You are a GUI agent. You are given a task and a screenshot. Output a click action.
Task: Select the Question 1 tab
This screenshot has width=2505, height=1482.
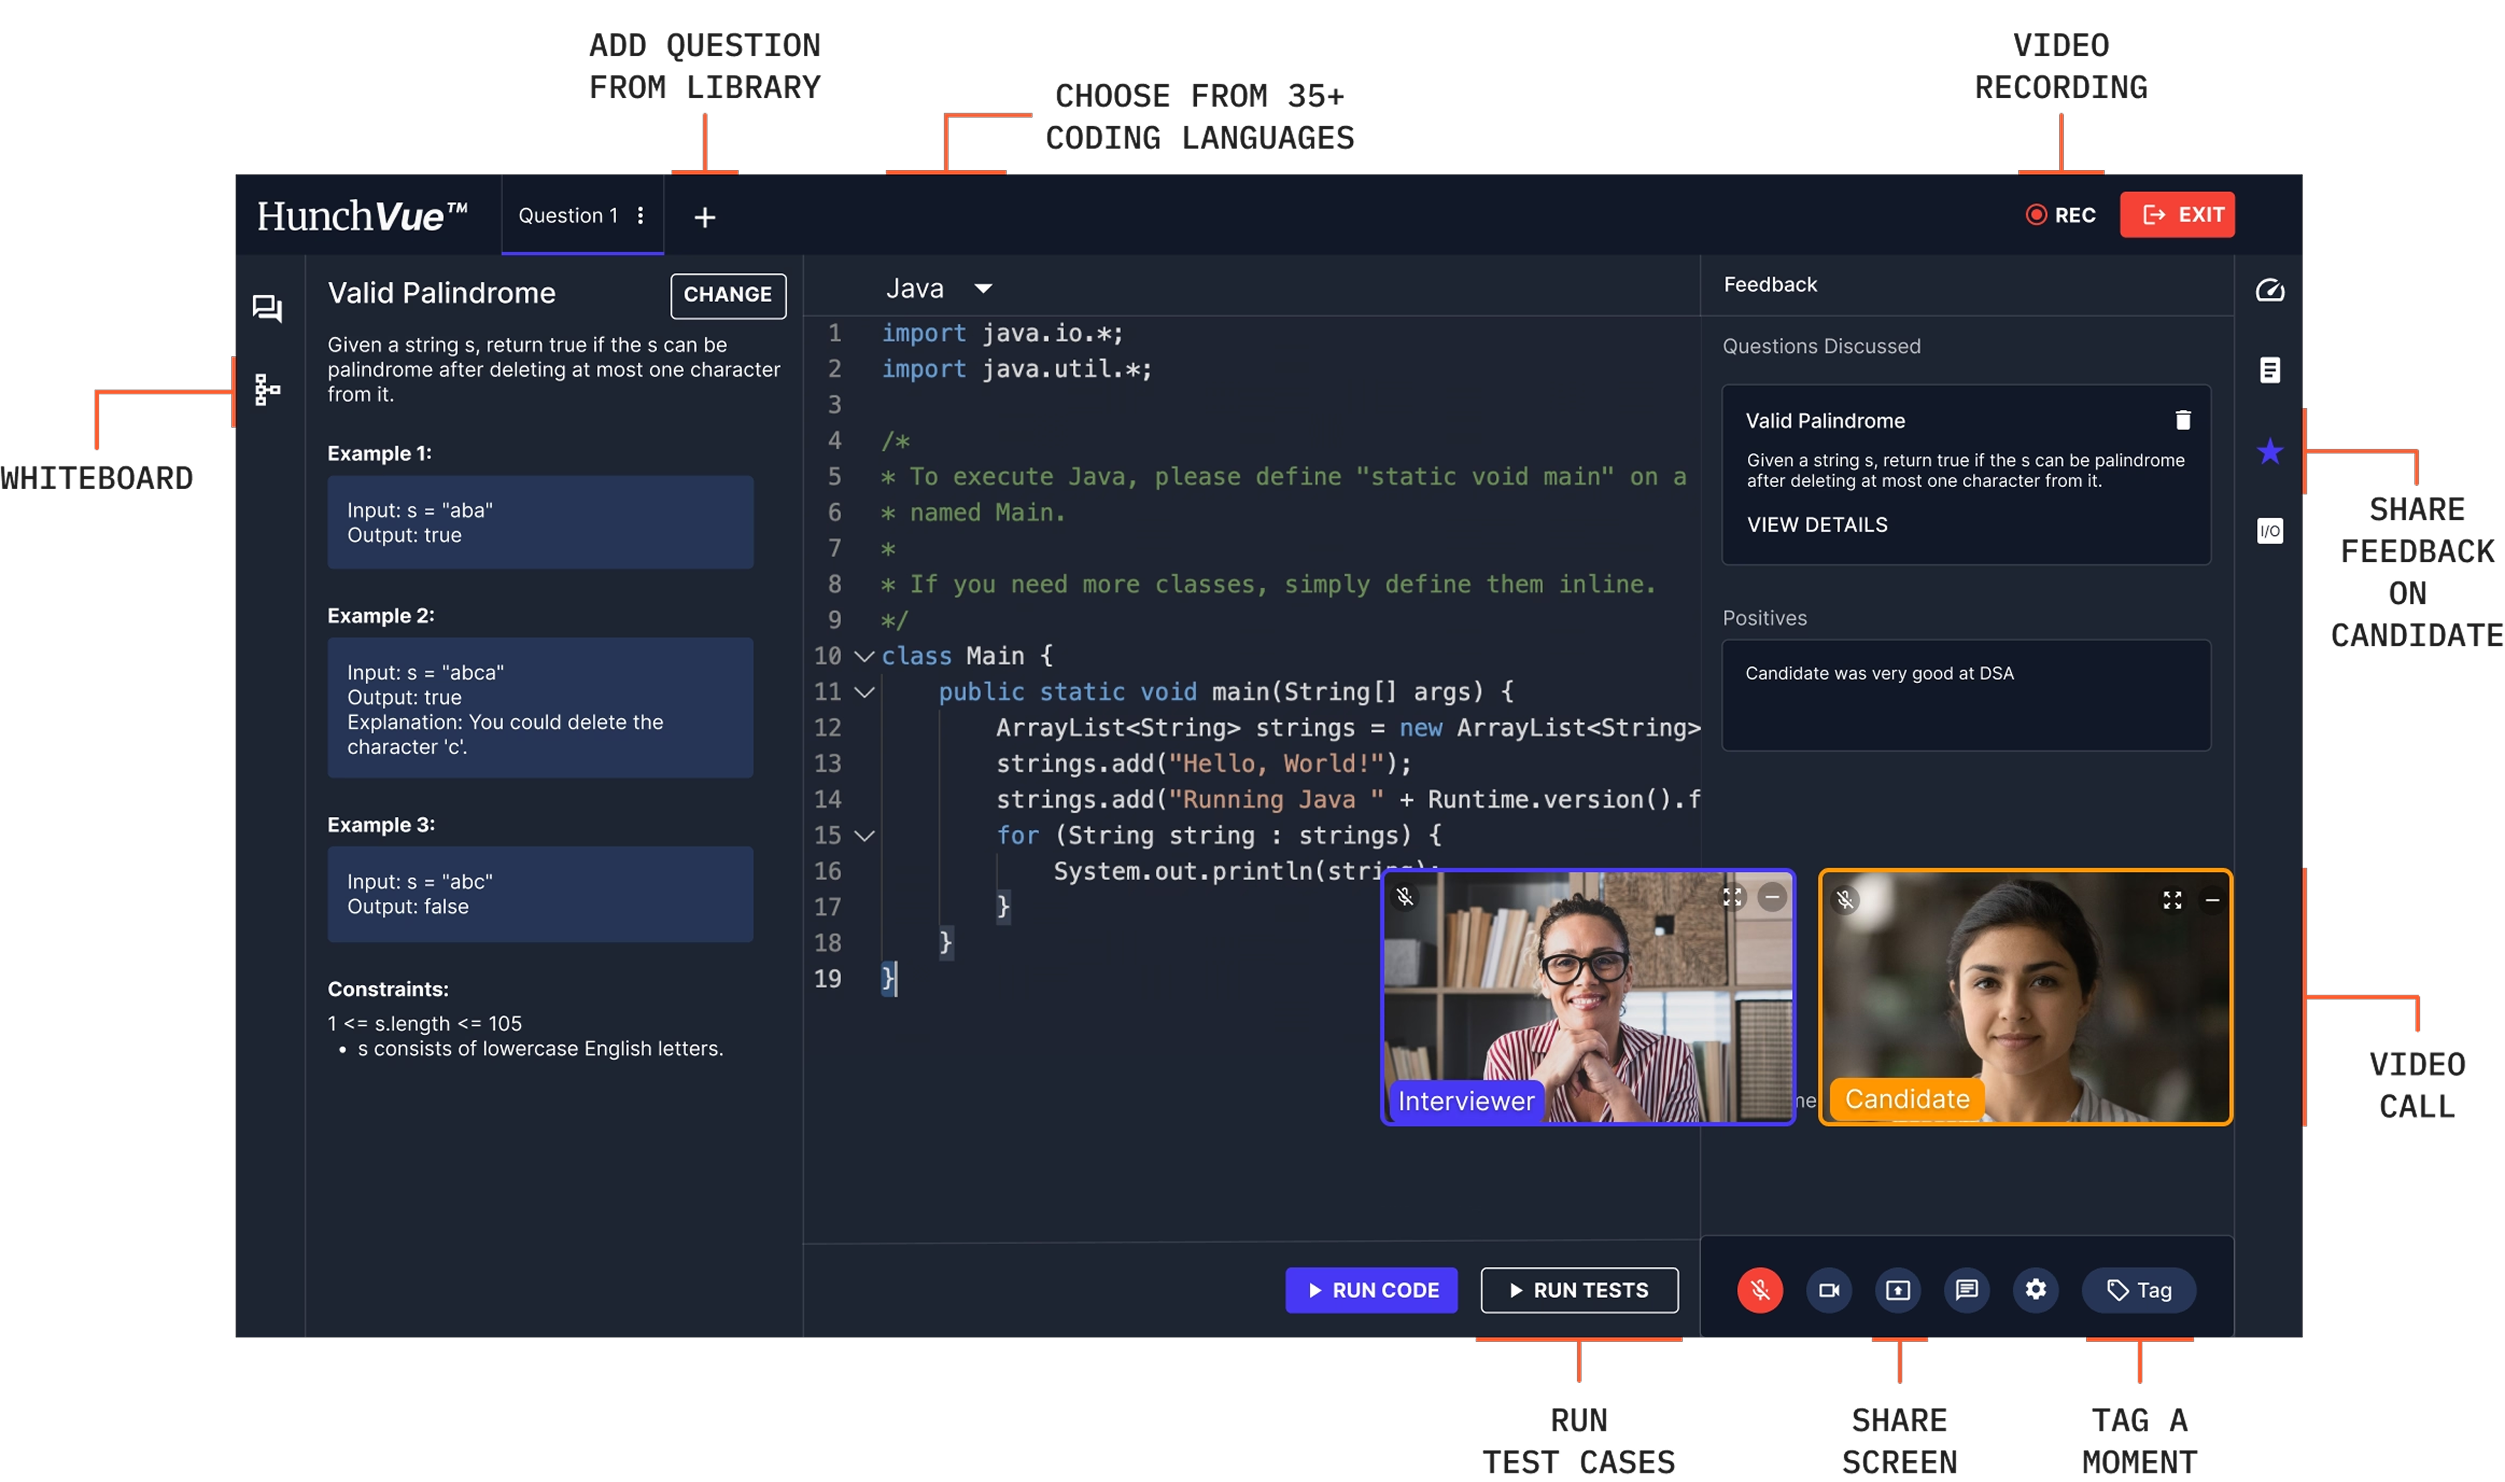567,215
